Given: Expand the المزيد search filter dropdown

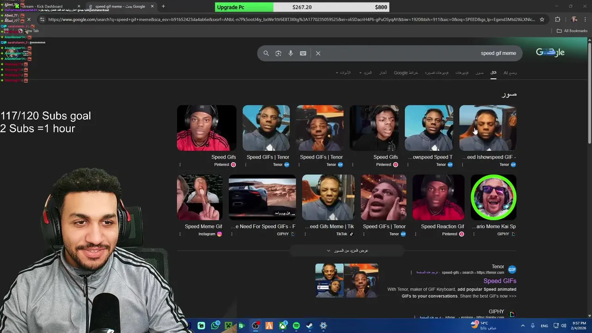Looking at the screenshot, I should (365, 73).
